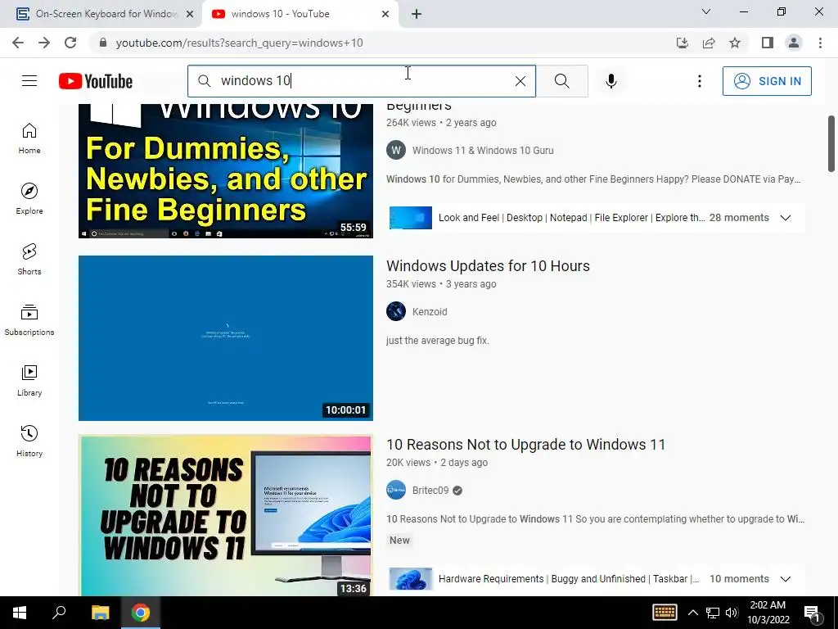Viewport: 838px width, 629px height.
Task: Open History in the sidebar
Action: (29, 441)
